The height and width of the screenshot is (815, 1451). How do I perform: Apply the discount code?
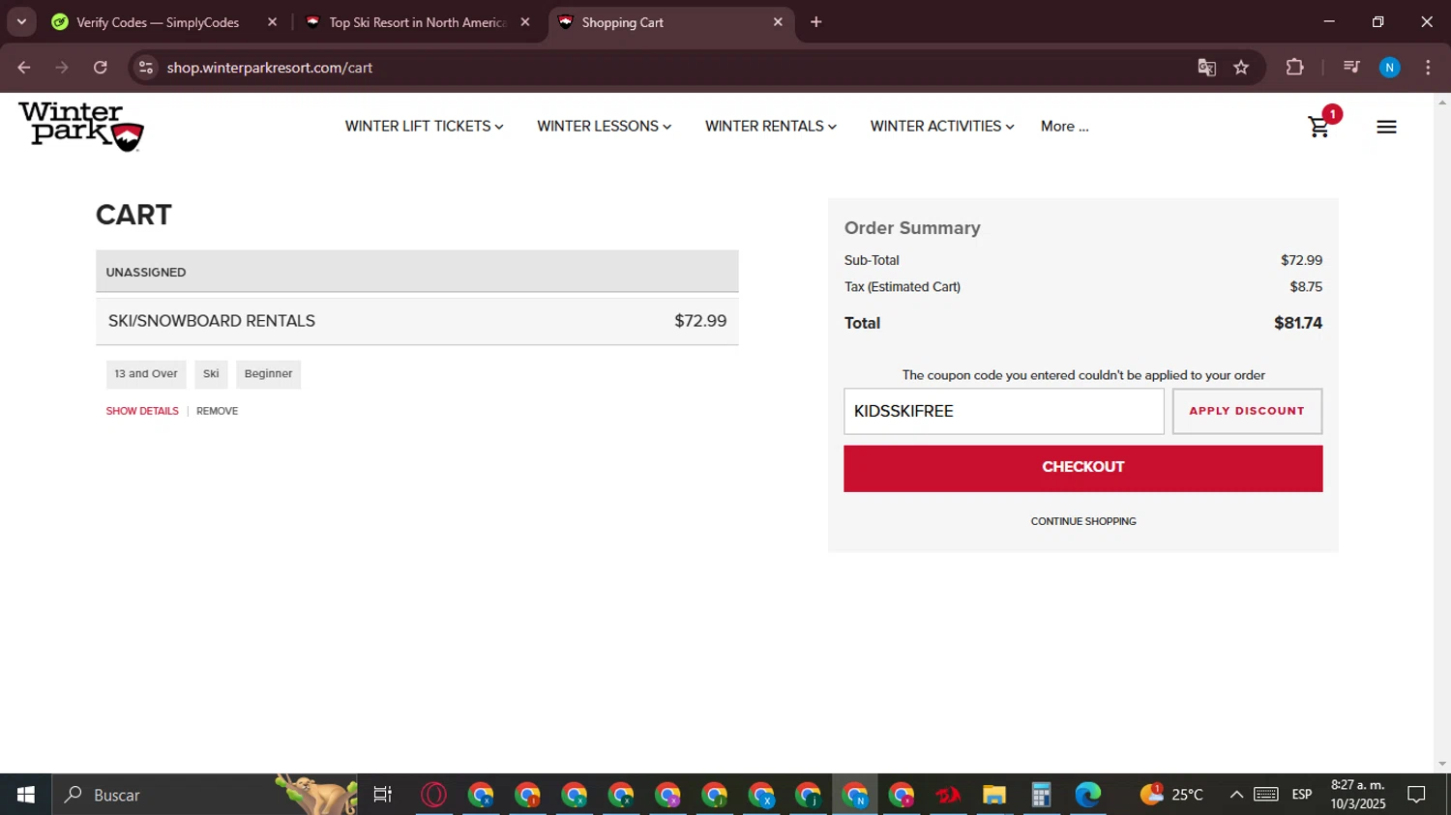pyautogui.click(x=1247, y=411)
